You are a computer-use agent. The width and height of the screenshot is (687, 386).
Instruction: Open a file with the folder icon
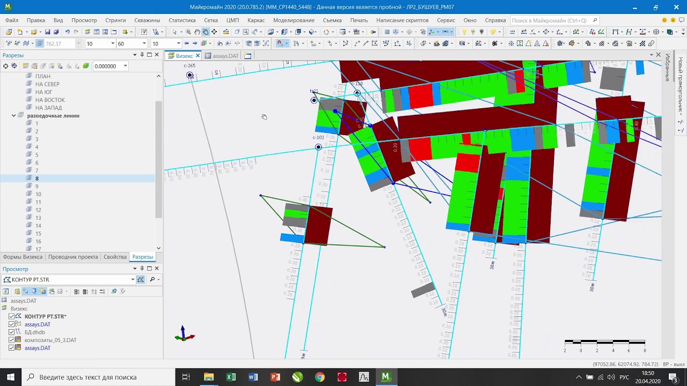pyautogui.click(x=34, y=32)
